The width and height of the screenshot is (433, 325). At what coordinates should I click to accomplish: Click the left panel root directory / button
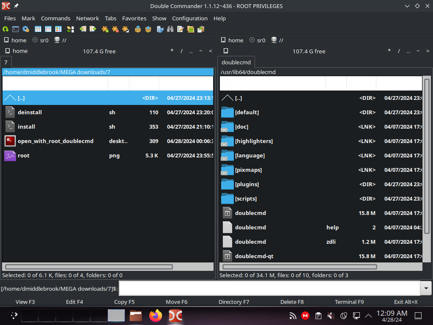pyautogui.click(x=181, y=51)
